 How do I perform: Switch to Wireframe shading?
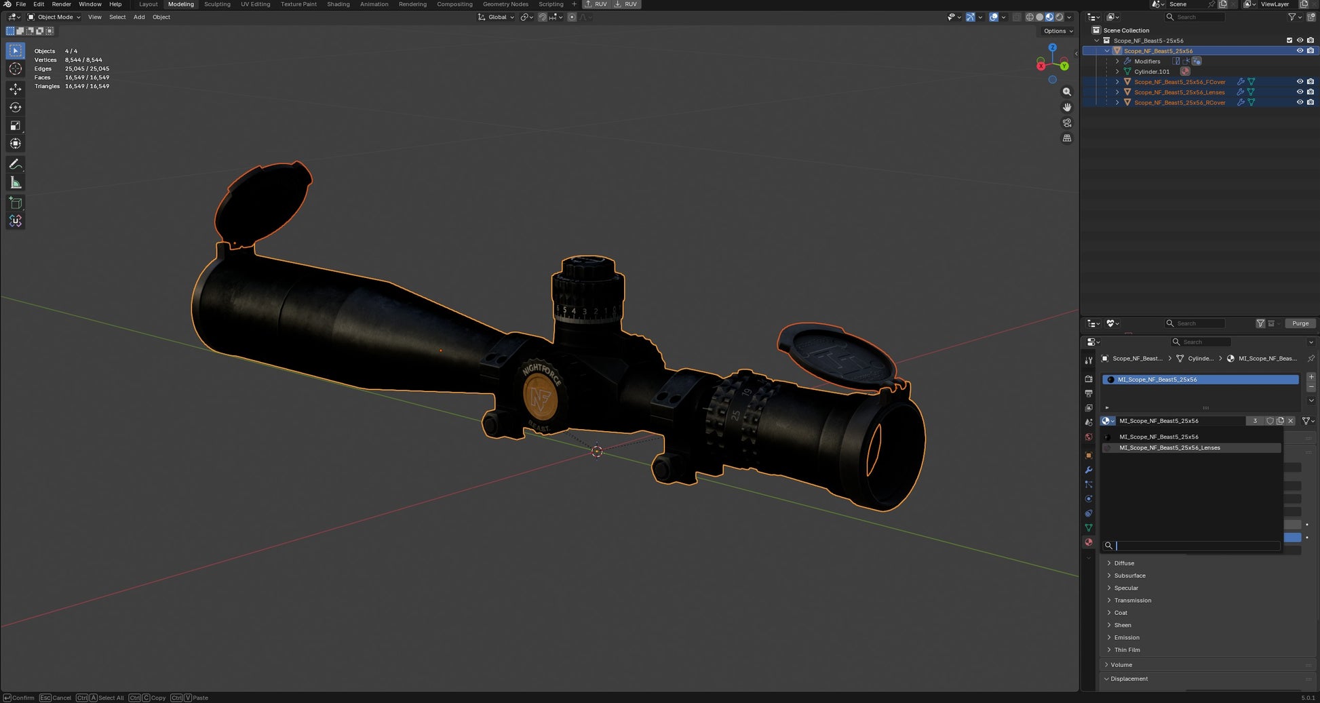point(1030,17)
